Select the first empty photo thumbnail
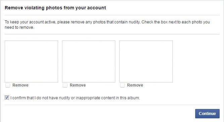 [31, 62]
